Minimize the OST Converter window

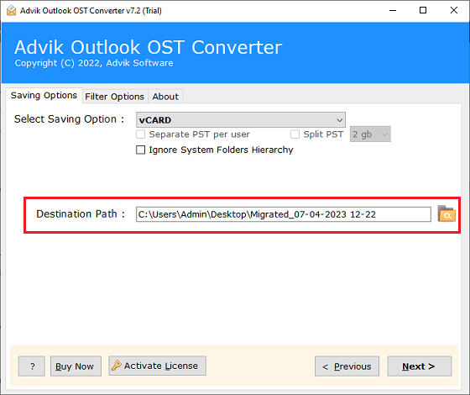click(x=393, y=10)
